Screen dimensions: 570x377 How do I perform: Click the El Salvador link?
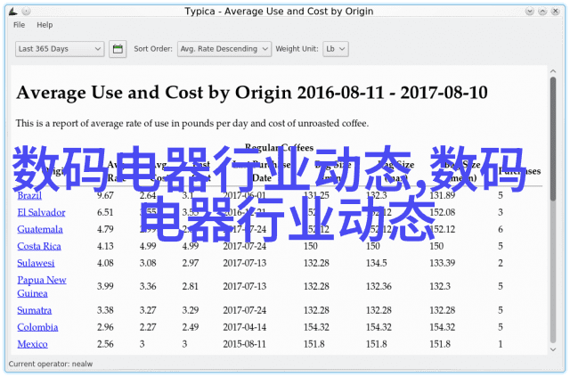(41, 212)
